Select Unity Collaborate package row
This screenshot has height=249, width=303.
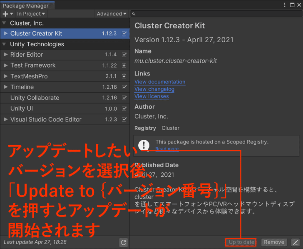click(65, 98)
